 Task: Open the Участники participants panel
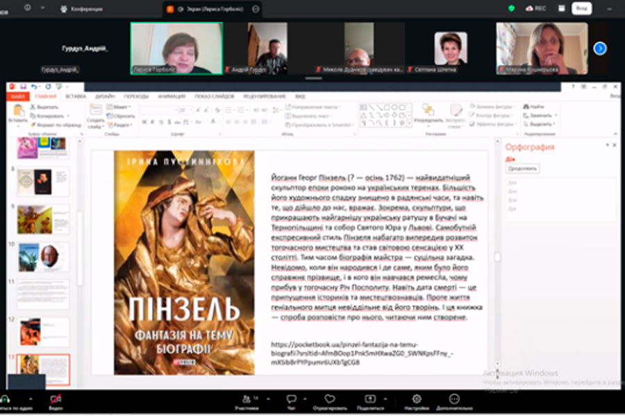pyautogui.click(x=246, y=399)
